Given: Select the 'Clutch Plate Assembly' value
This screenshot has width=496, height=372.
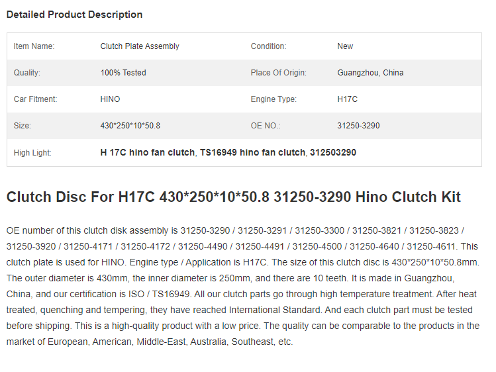Looking at the screenshot, I should point(140,46).
